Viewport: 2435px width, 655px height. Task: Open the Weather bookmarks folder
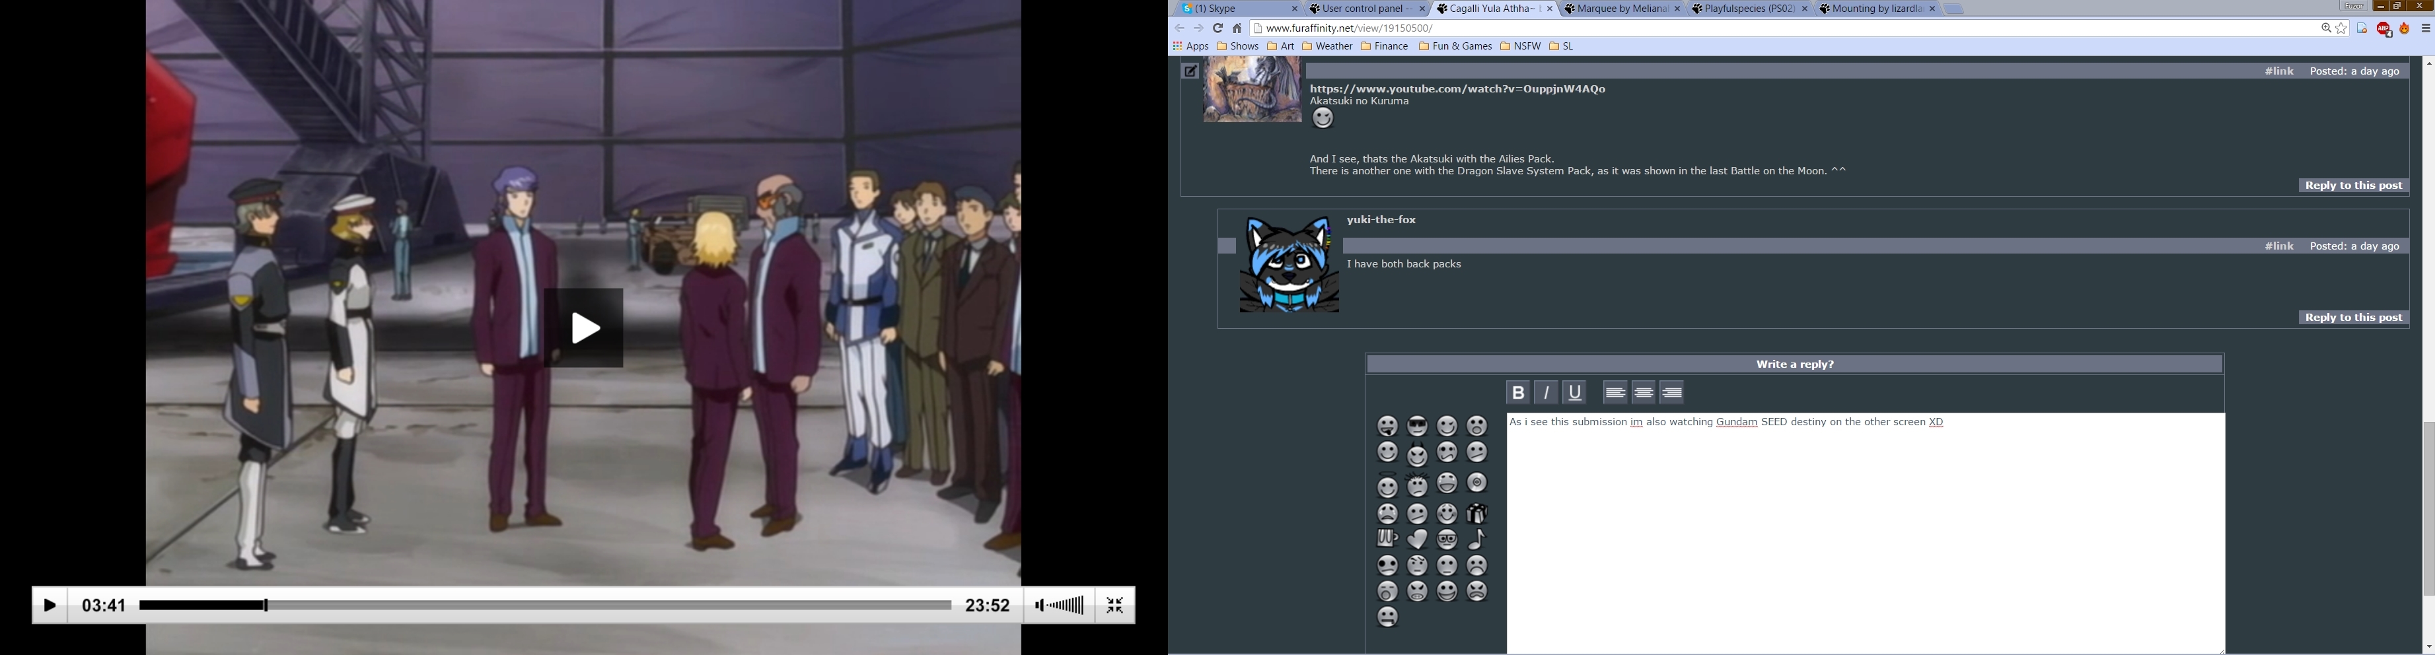tap(1327, 46)
